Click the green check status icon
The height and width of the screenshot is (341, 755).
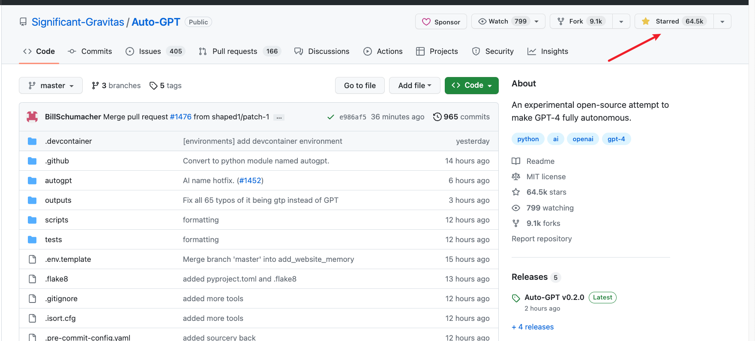[x=331, y=117]
